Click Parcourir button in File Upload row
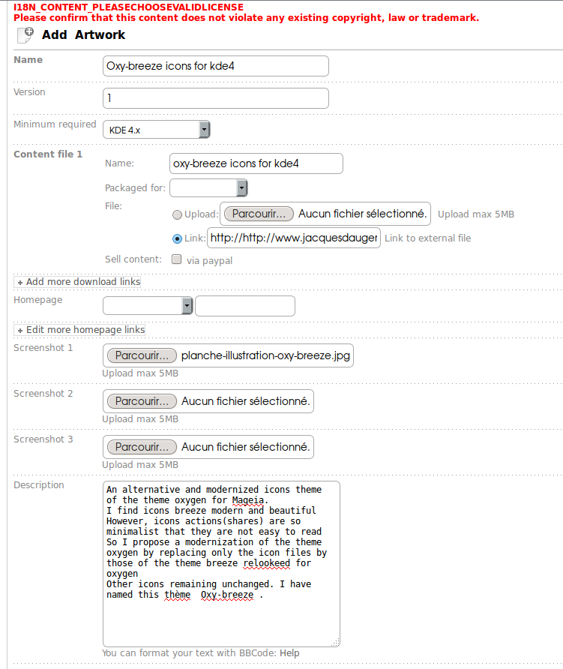Viewport: 563px width, 669px height. [259, 214]
